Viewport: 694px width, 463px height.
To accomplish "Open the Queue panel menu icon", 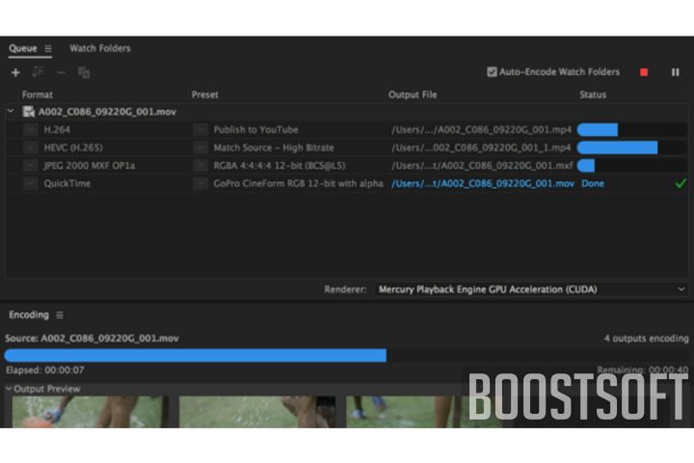I will coord(48,48).
